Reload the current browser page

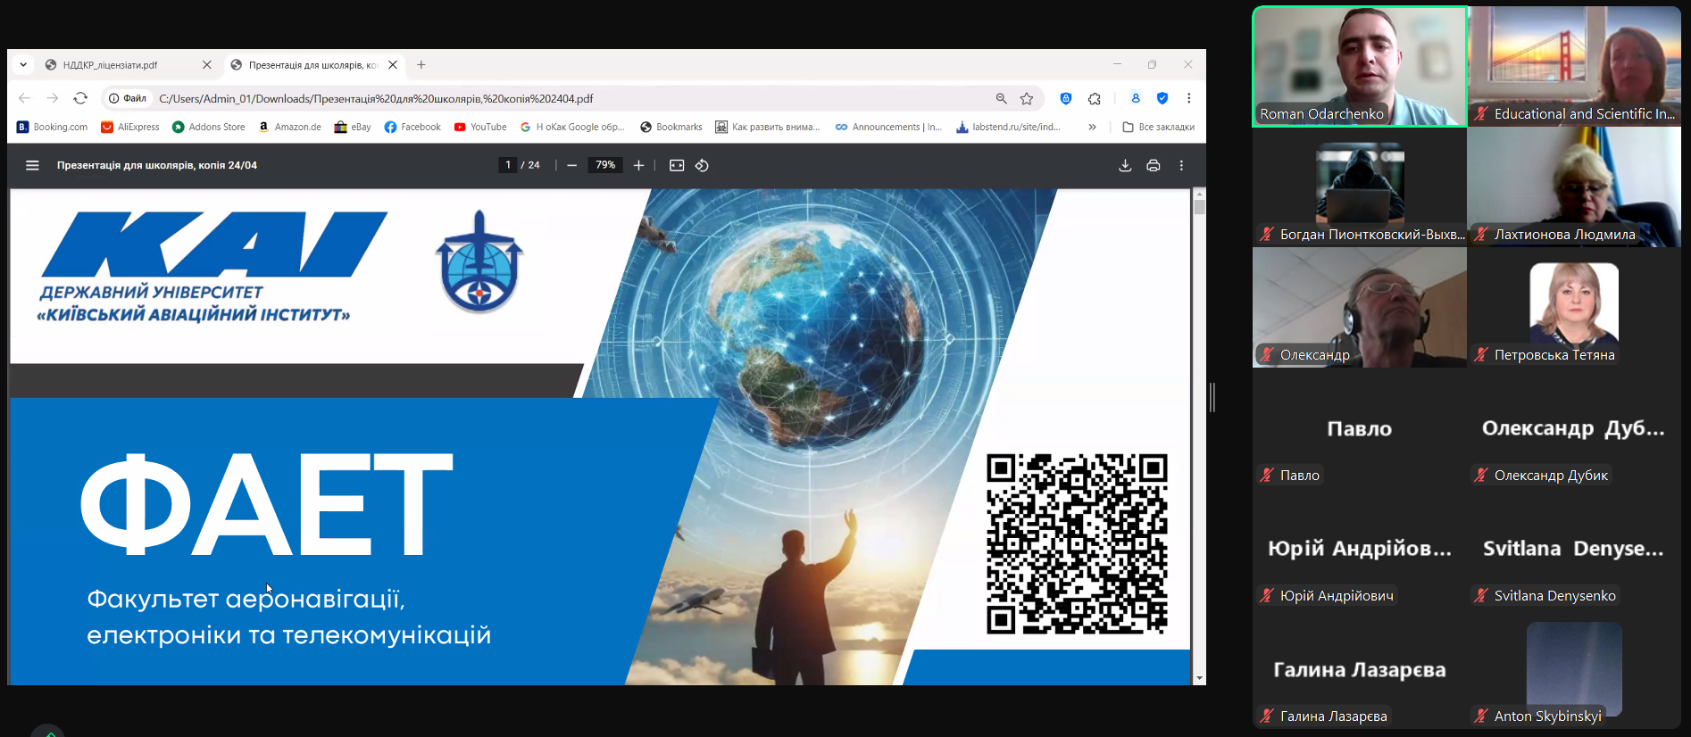coord(80,98)
